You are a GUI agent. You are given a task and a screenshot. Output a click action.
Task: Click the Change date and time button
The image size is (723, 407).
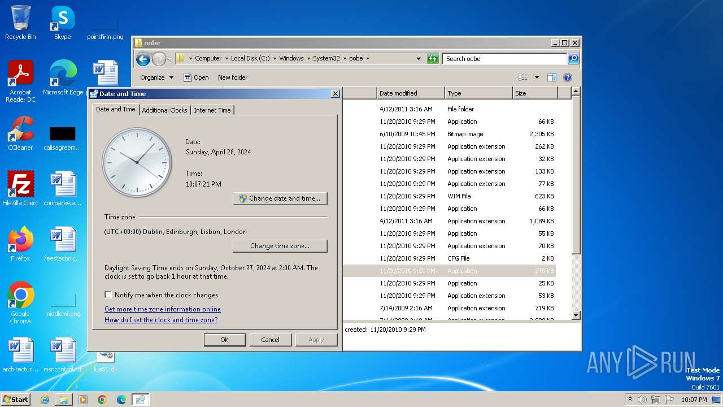click(x=280, y=198)
